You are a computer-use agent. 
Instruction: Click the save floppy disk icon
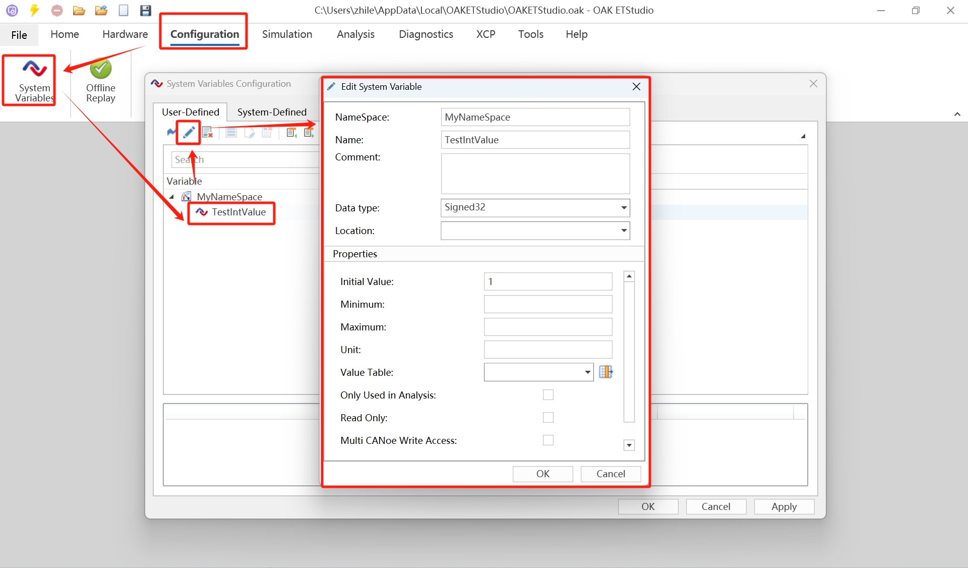(x=145, y=10)
